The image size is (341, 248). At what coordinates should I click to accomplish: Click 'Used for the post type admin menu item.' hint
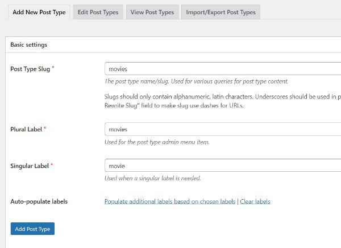point(157,142)
